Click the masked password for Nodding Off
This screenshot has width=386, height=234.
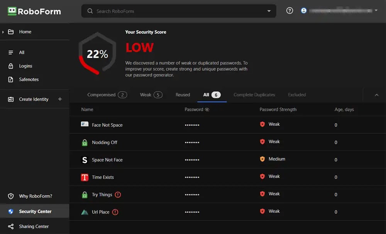[192, 142]
